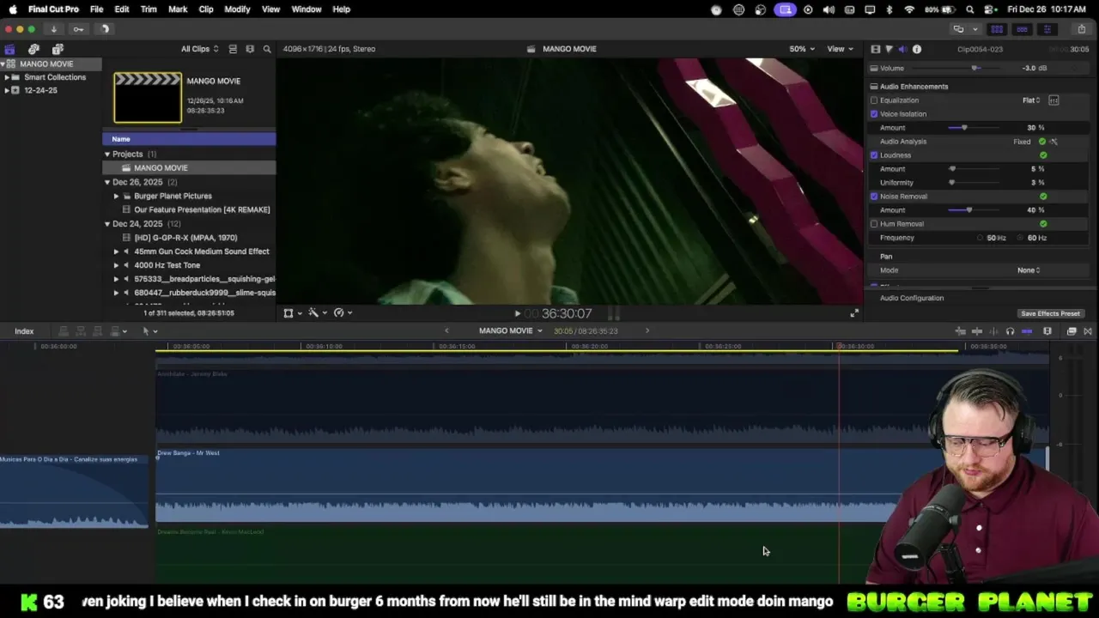Toggle Inspector visibility toolbar icon
Screen dimensions: 1099x618
point(1047,29)
